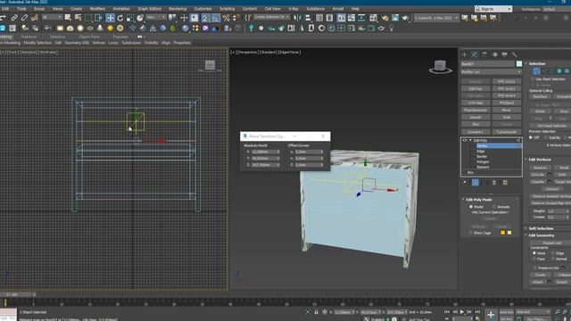Image resolution: width=571 pixels, height=321 pixels.
Task: Click the Rectangular Selection Region icon
Action: click(88, 18)
